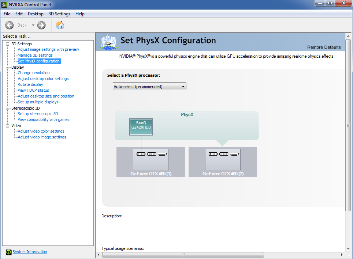
Task: Open Set up multiple displays
Action: click(x=38, y=102)
